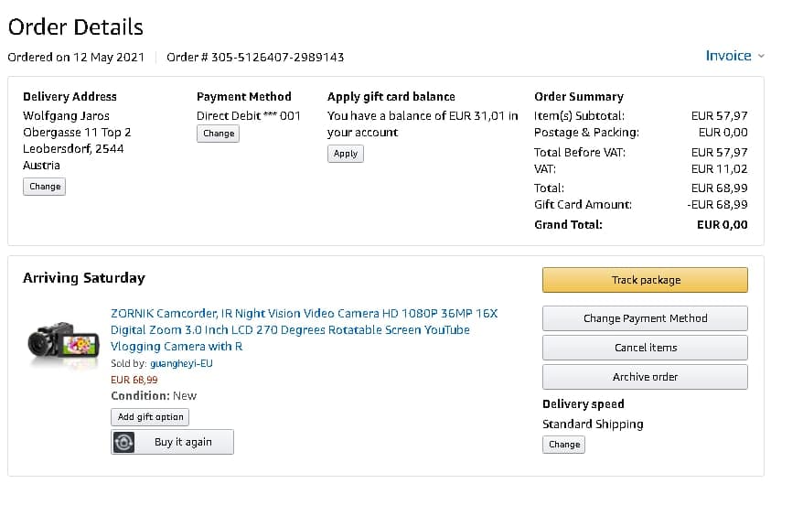
Task: Click the Arriving Saturday heading
Action: [84, 278]
